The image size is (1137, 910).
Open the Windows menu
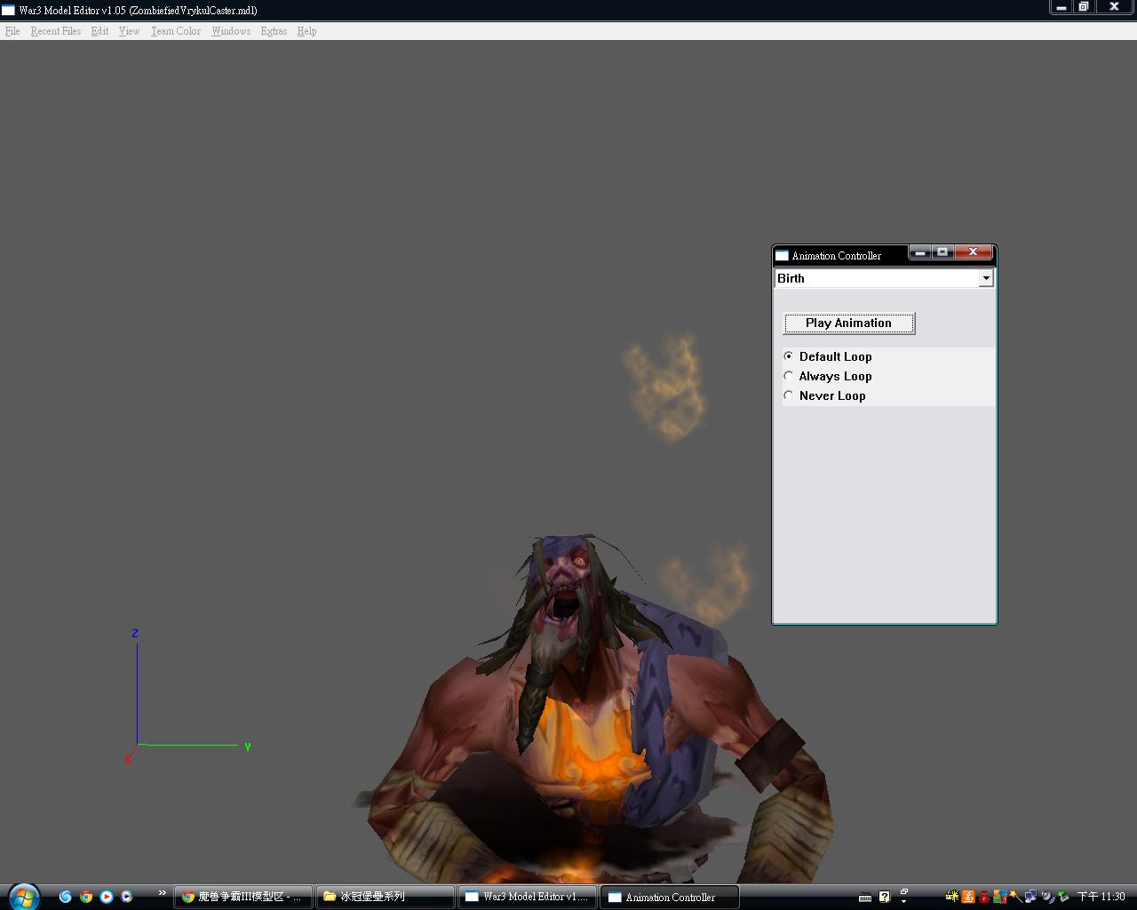coord(231,31)
